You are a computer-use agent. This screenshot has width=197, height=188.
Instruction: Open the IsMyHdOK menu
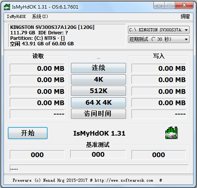click(x=16, y=16)
